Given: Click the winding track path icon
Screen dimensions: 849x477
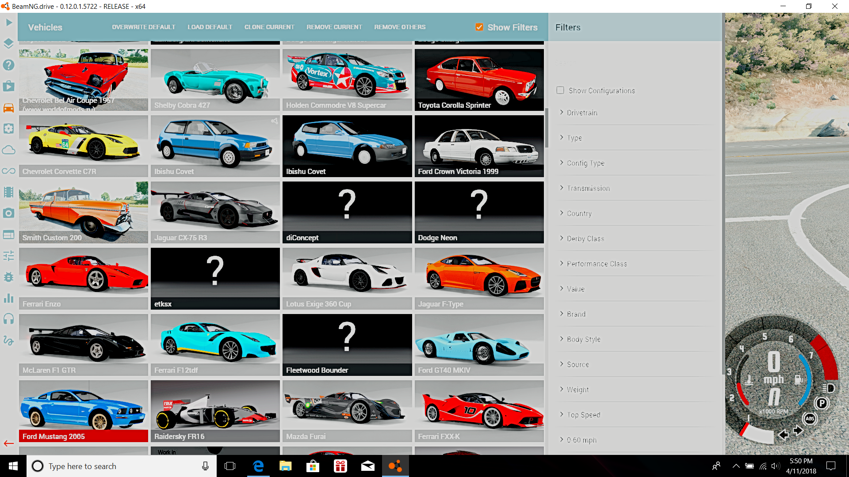Looking at the screenshot, I should coord(9,341).
